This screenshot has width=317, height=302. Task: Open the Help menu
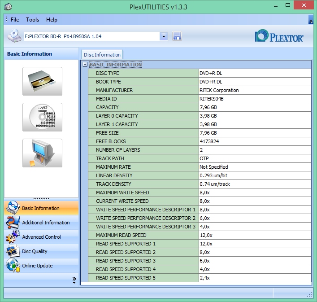tap(52, 20)
